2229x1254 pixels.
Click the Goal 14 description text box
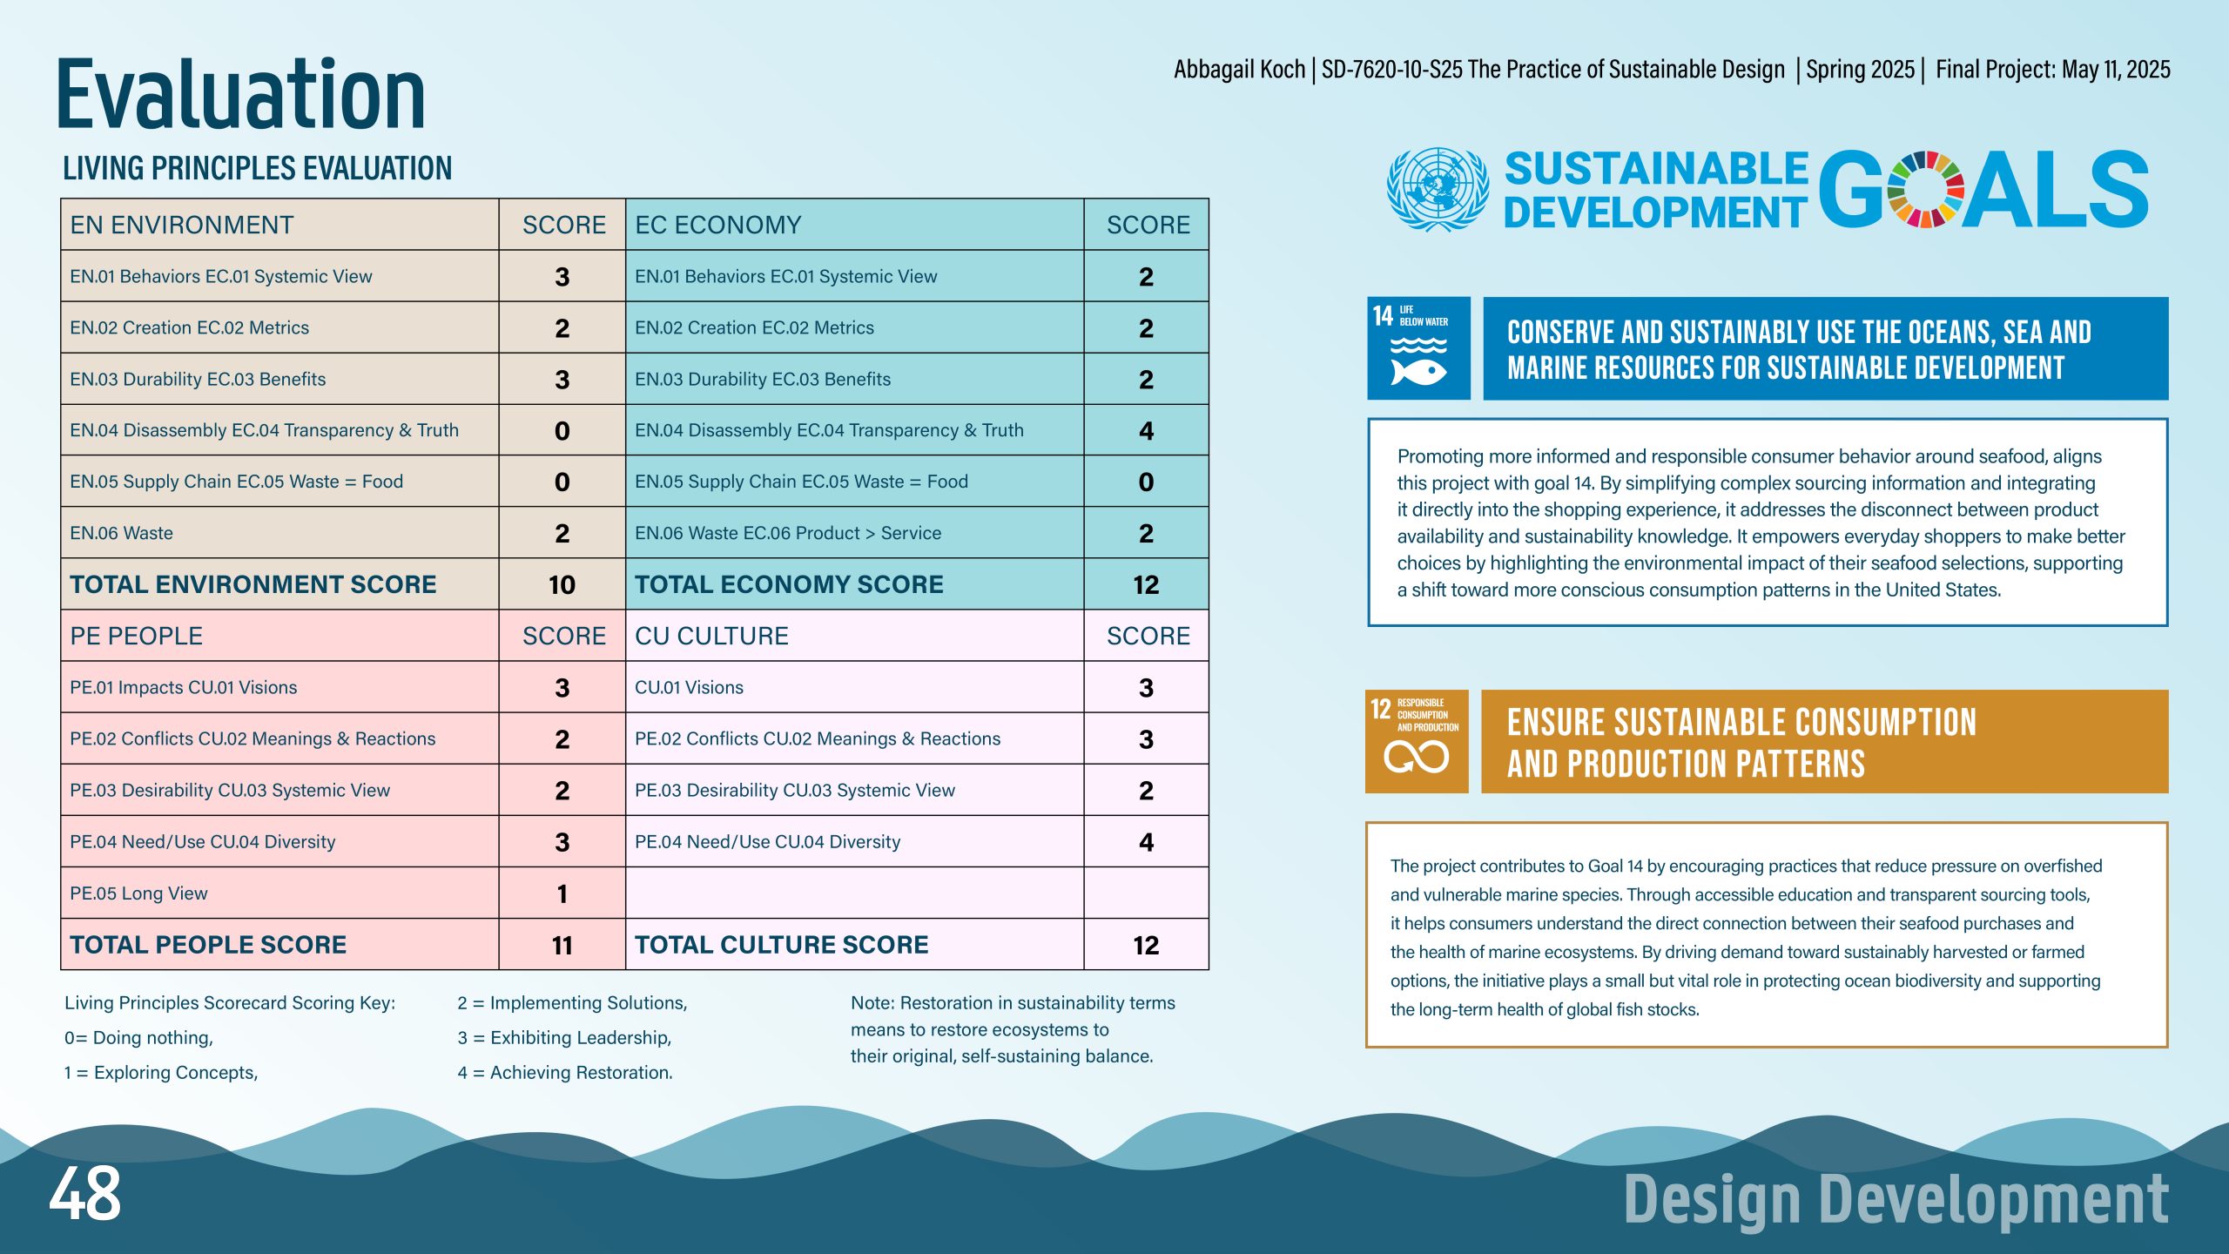[x=1768, y=522]
